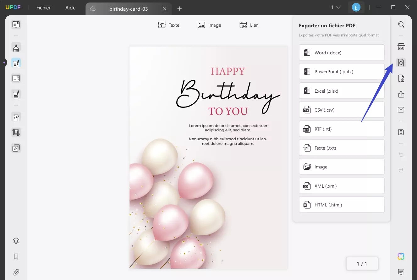Viewport: 417px width, 280px height.
Task: Click the Save as other icon
Action: tap(401, 132)
